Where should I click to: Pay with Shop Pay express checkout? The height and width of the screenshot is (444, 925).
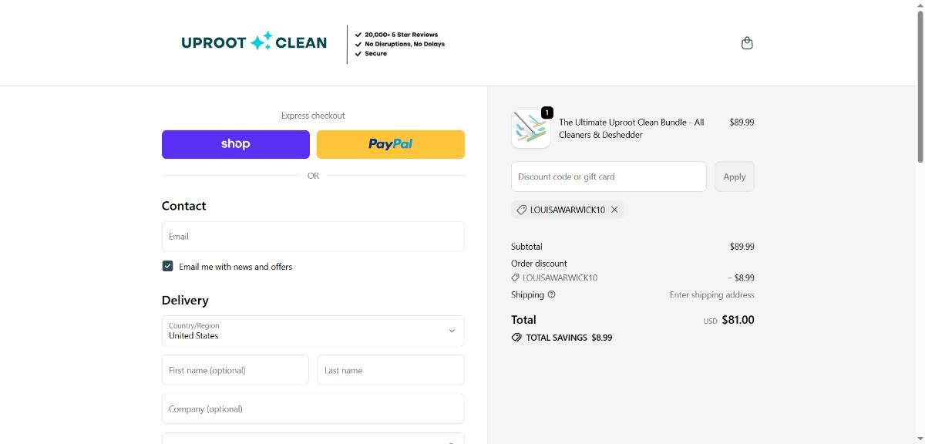tap(235, 144)
